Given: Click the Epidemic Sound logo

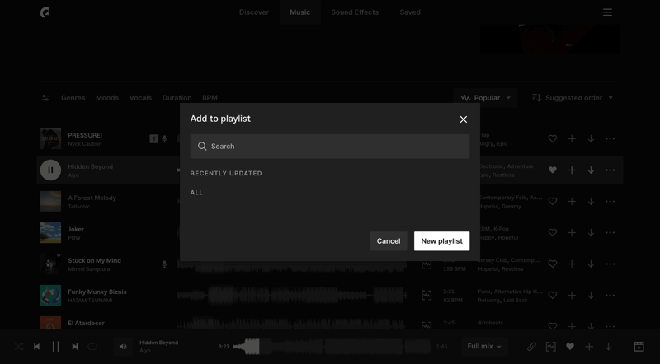Looking at the screenshot, I should point(45,12).
